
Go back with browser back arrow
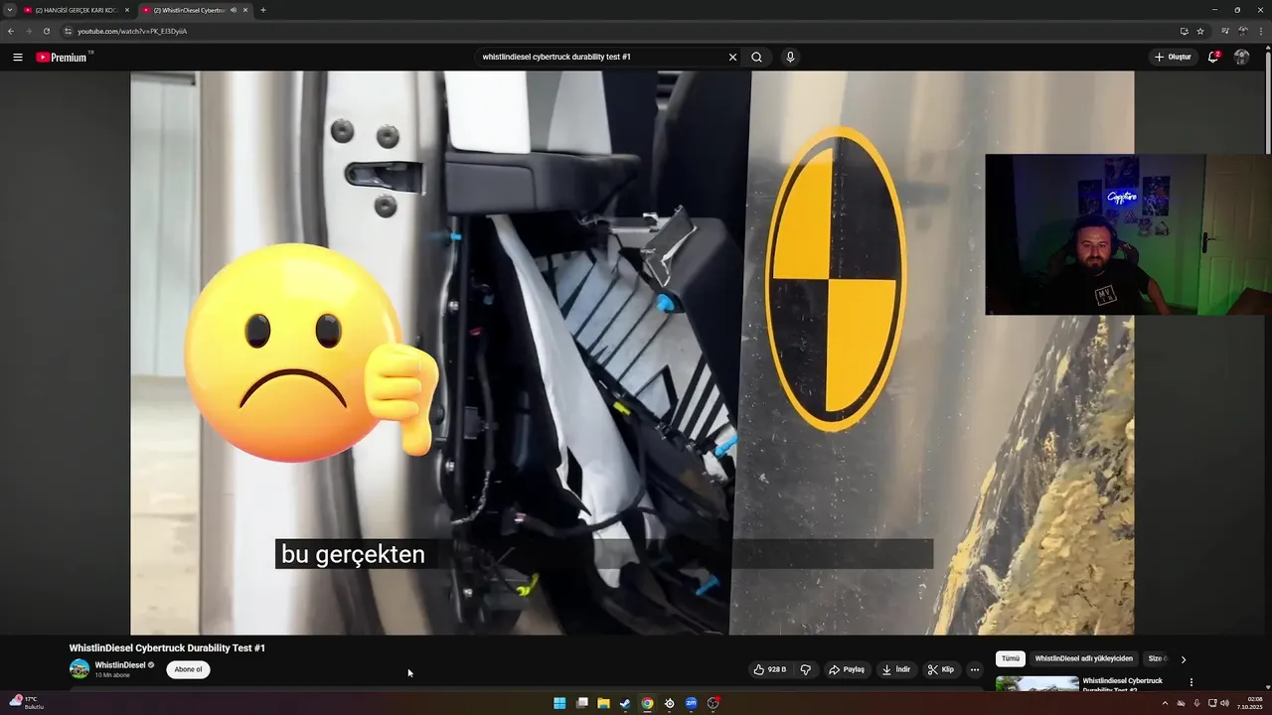pyautogui.click(x=11, y=31)
